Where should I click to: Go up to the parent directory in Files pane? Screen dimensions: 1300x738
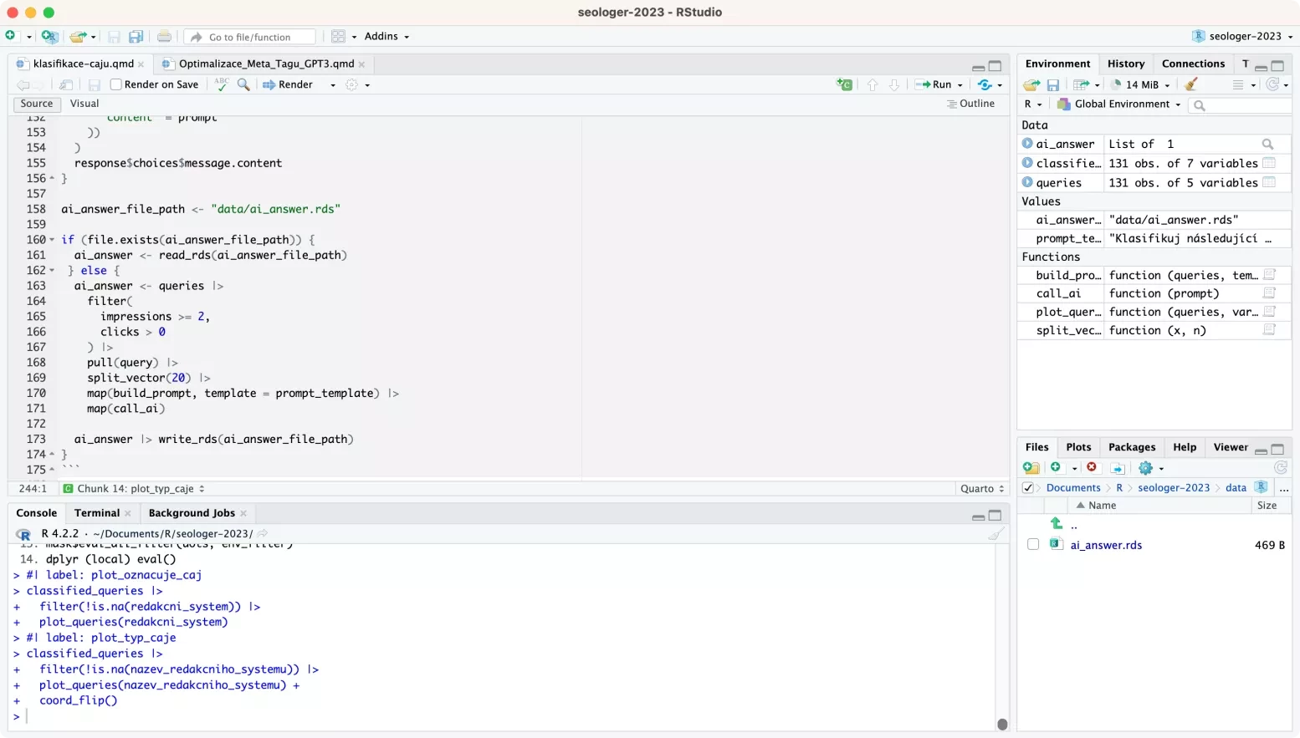tap(1057, 523)
